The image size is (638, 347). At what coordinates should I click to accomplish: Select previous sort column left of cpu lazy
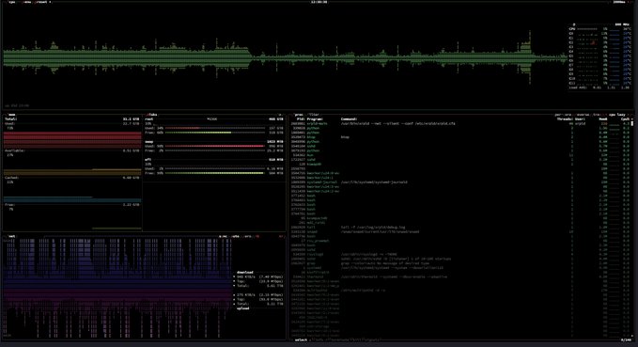[606, 115]
